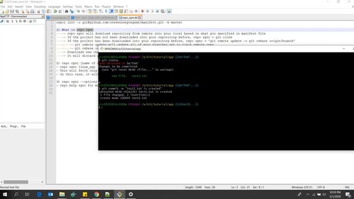354x199 pixels.
Task: Play back recorded macro
Action: pos(153,11)
